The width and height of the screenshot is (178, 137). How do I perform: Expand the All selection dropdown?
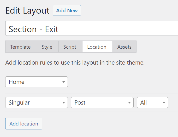coord(150,102)
